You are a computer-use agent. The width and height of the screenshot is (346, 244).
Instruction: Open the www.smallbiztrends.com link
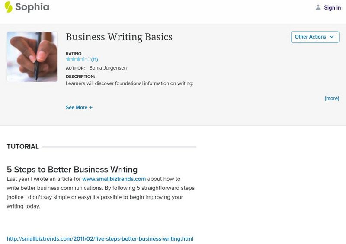click(x=114, y=179)
